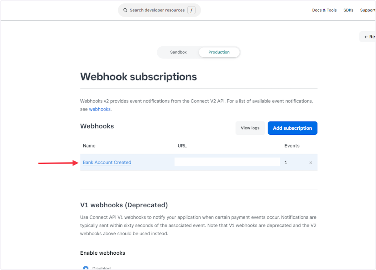Click the Webhook subscriptions heading
Image resolution: width=376 pixels, height=270 pixels.
click(138, 76)
